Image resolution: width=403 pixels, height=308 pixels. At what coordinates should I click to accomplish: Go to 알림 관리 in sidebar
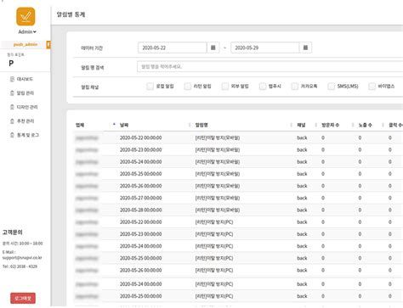tap(26, 92)
